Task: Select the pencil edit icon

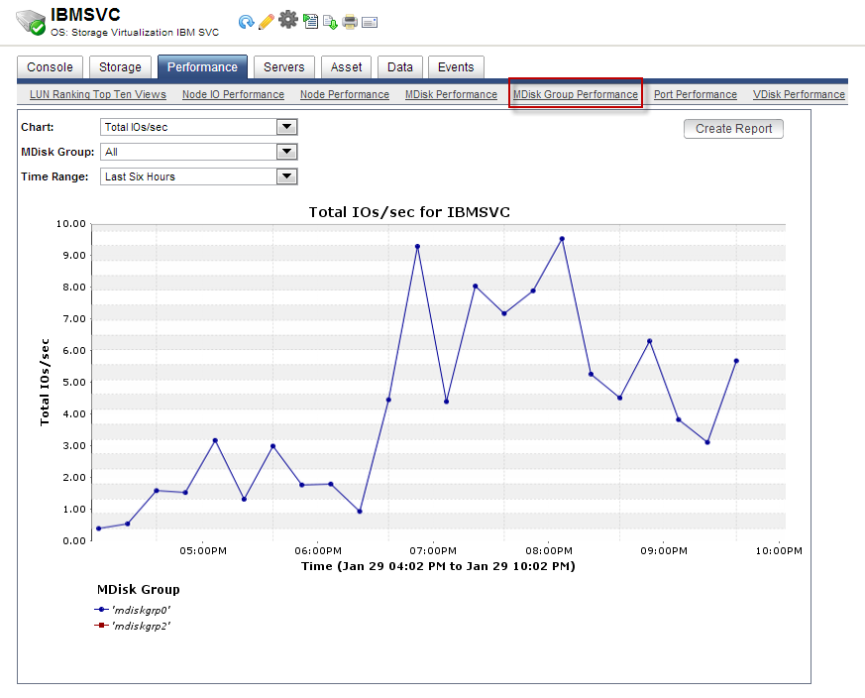Action: [x=266, y=21]
